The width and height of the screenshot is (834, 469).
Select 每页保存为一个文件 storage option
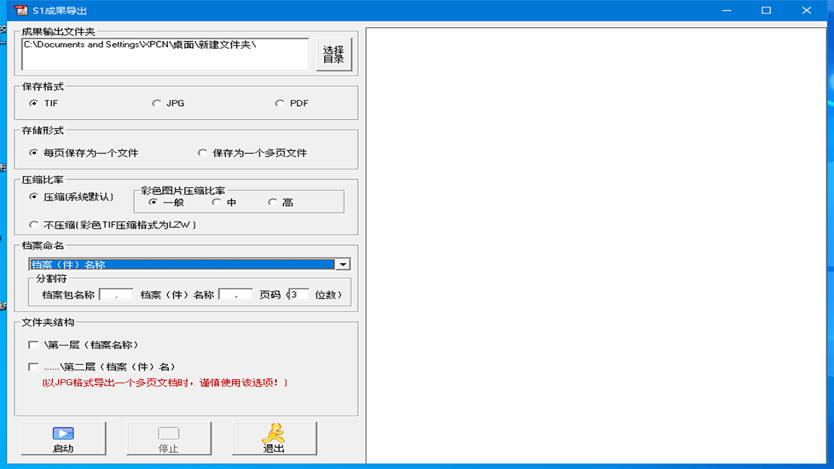pos(34,153)
